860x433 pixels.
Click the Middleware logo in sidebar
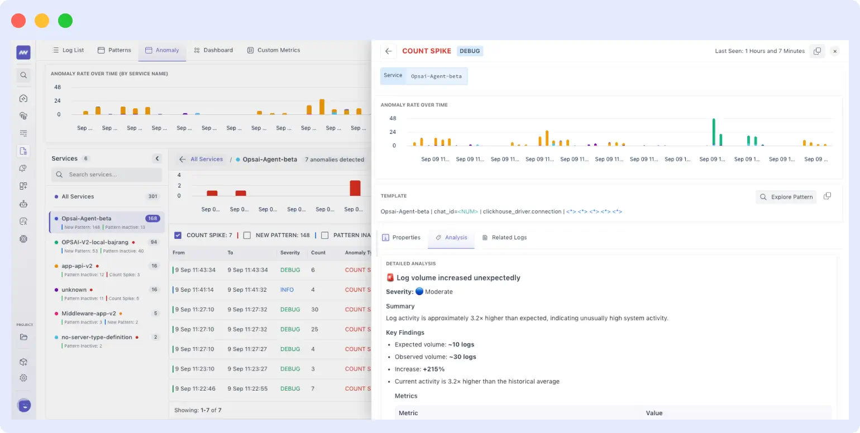tap(23, 52)
